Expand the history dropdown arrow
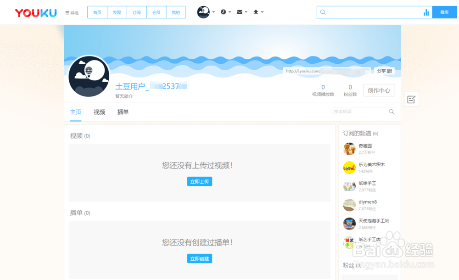This screenshot has width=459, height=280. 230,12
